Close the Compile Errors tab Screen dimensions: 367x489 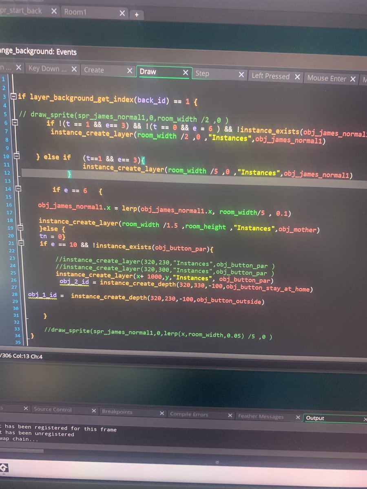(230, 415)
